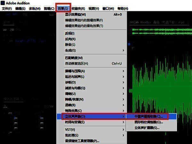The image size is (192, 144).
Task: Open the 收藏夹(R) menu
Action: pyautogui.click(x=78, y=8)
